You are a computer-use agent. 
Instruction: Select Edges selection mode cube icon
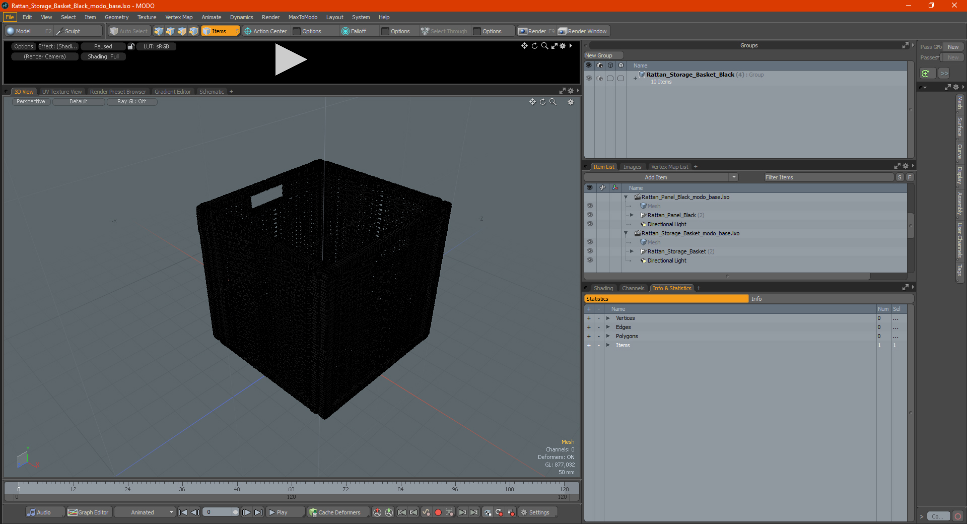pos(170,31)
